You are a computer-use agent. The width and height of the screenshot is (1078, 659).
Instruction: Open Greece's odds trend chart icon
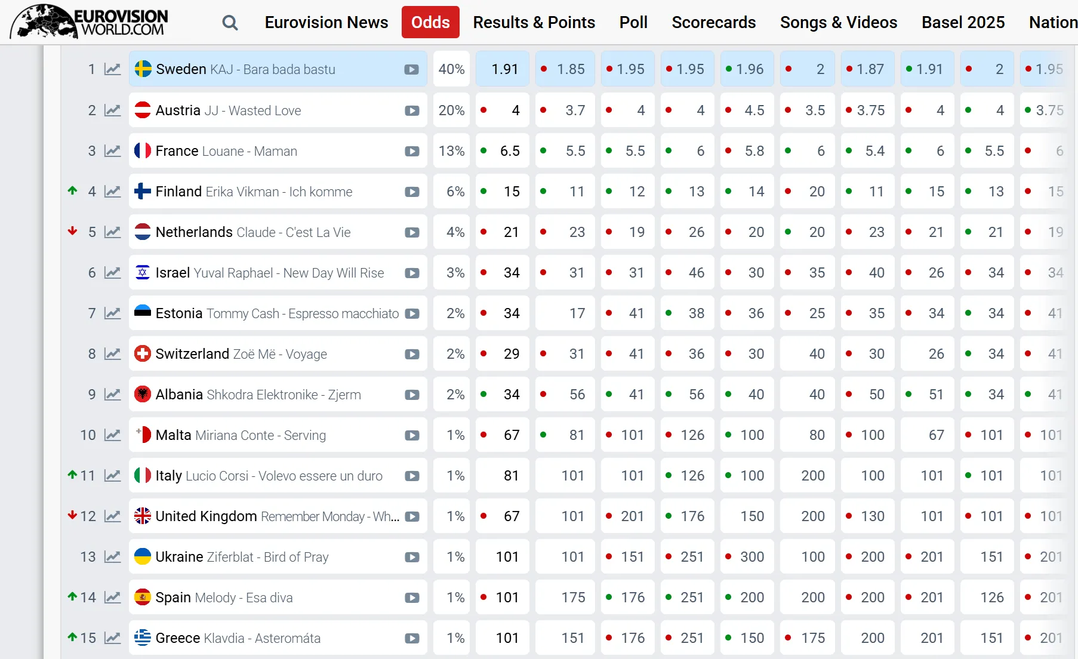pos(112,638)
